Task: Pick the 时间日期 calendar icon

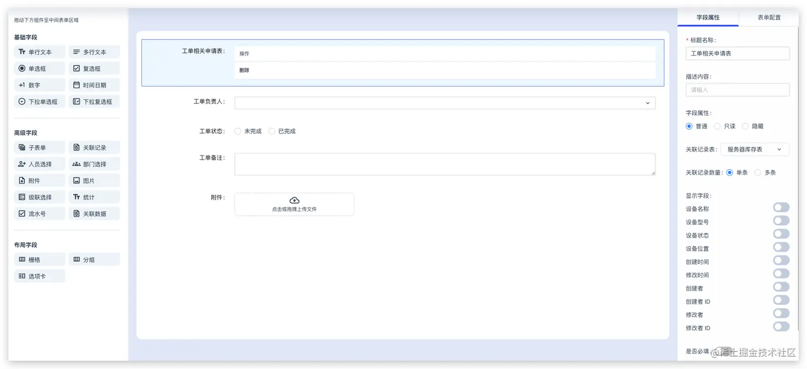Action: coord(76,85)
